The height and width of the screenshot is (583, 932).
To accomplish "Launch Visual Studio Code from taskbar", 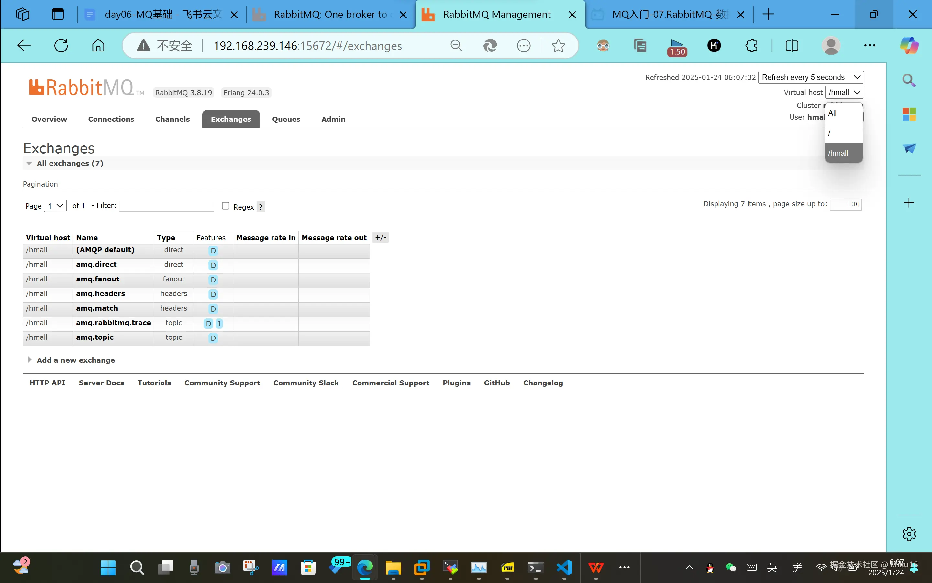I will click(564, 567).
